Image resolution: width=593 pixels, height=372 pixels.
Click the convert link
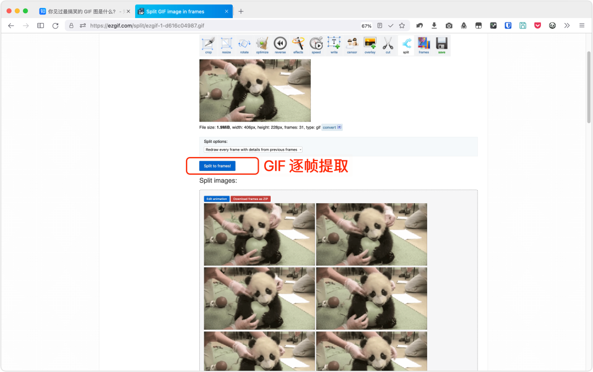pos(332,127)
